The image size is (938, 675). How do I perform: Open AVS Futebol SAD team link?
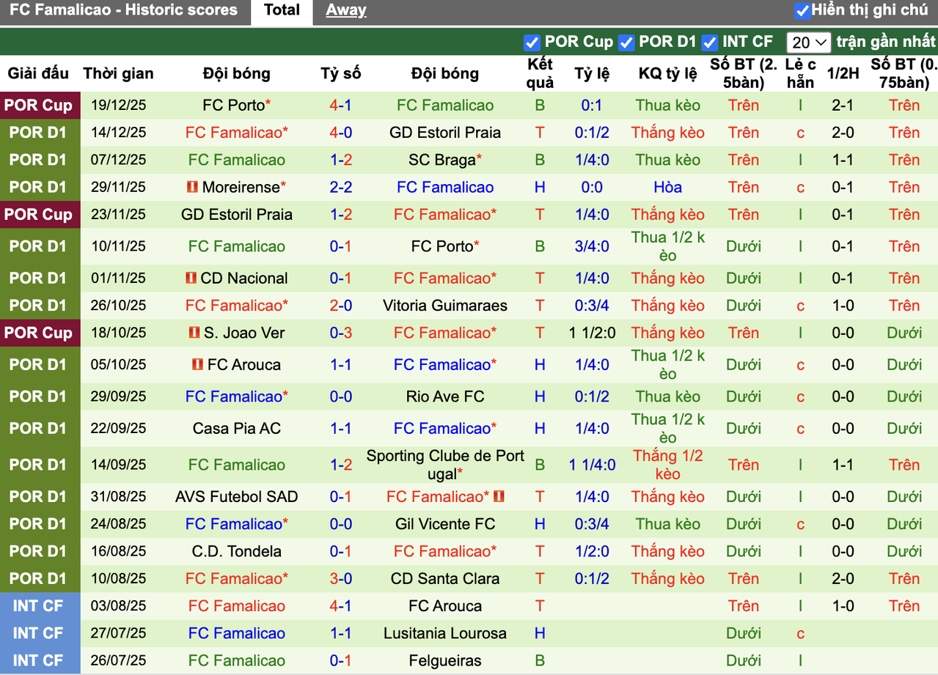click(x=237, y=497)
